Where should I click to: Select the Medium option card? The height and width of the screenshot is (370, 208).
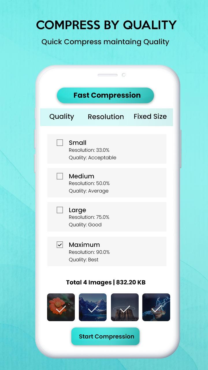[x=107, y=183]
